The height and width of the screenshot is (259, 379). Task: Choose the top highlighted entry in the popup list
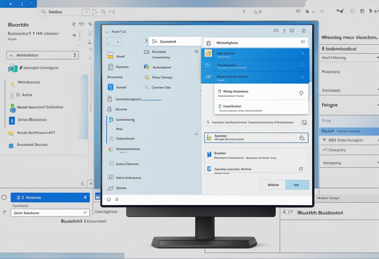click(x=256, y=54)
